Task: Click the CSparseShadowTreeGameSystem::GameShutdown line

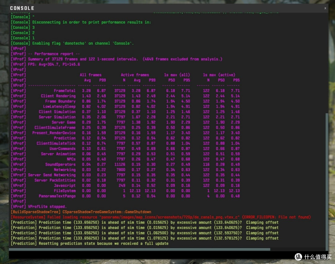Action: (x=81, y=212)
